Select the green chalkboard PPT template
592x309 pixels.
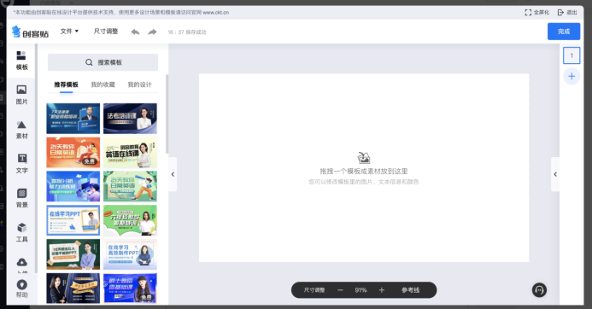73,254
